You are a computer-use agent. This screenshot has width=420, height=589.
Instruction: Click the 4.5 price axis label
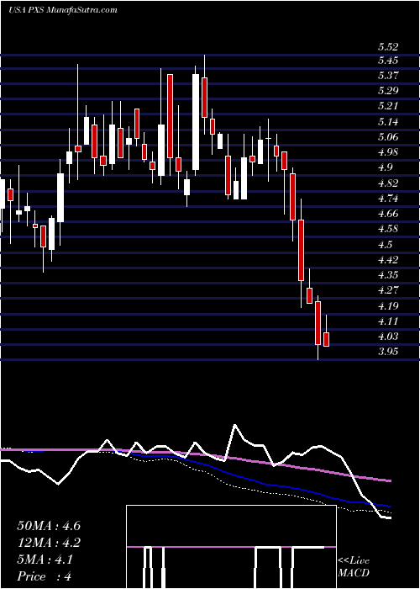click(x=385, y=245)
